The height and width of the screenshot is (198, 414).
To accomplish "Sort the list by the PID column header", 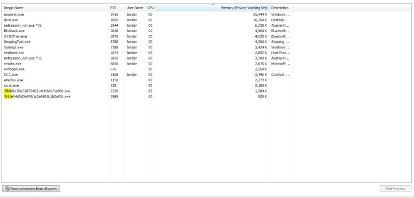I will coord(116,8).
